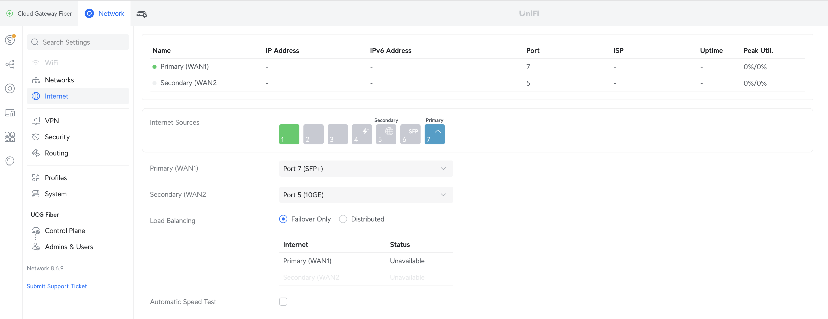Click the Profiles shapes icon
The width and height of the screenshot is (828, 319).
point(36,178)
